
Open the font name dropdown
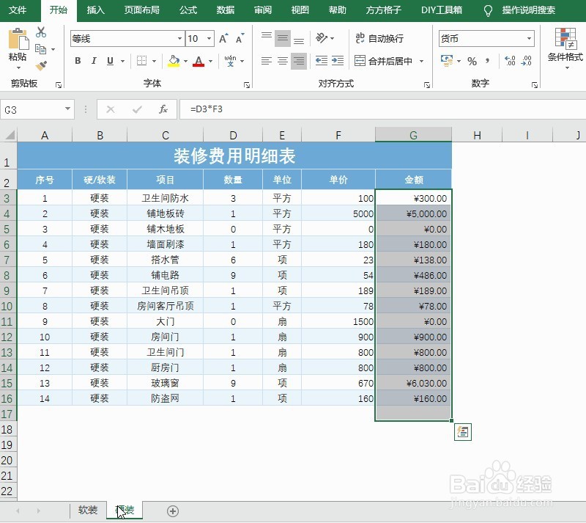(179, 38)
